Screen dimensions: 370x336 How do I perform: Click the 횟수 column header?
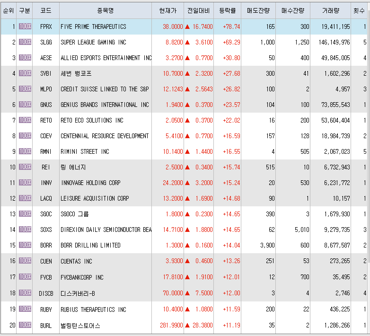pyautogui.click(x=359, y=10)
